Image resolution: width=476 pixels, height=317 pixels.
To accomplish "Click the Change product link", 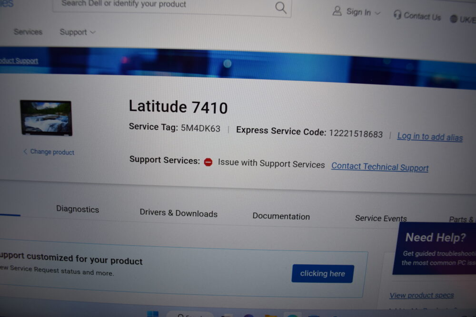I will point(49,152).
